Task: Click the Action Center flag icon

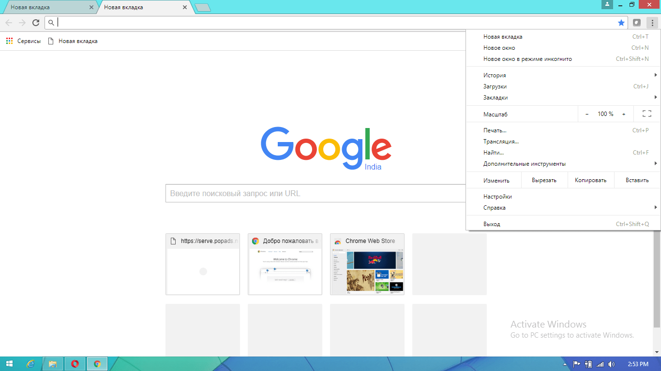Action: 577,364
